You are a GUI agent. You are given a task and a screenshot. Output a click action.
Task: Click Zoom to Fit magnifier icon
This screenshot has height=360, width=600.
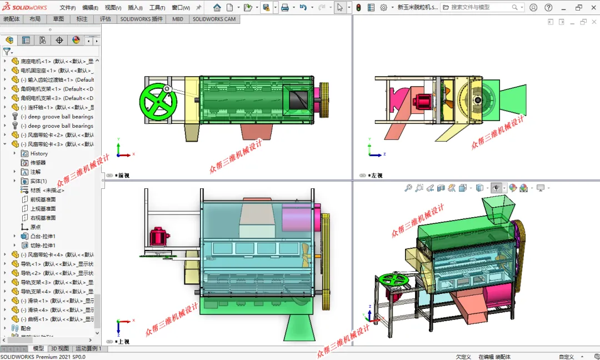408,188
